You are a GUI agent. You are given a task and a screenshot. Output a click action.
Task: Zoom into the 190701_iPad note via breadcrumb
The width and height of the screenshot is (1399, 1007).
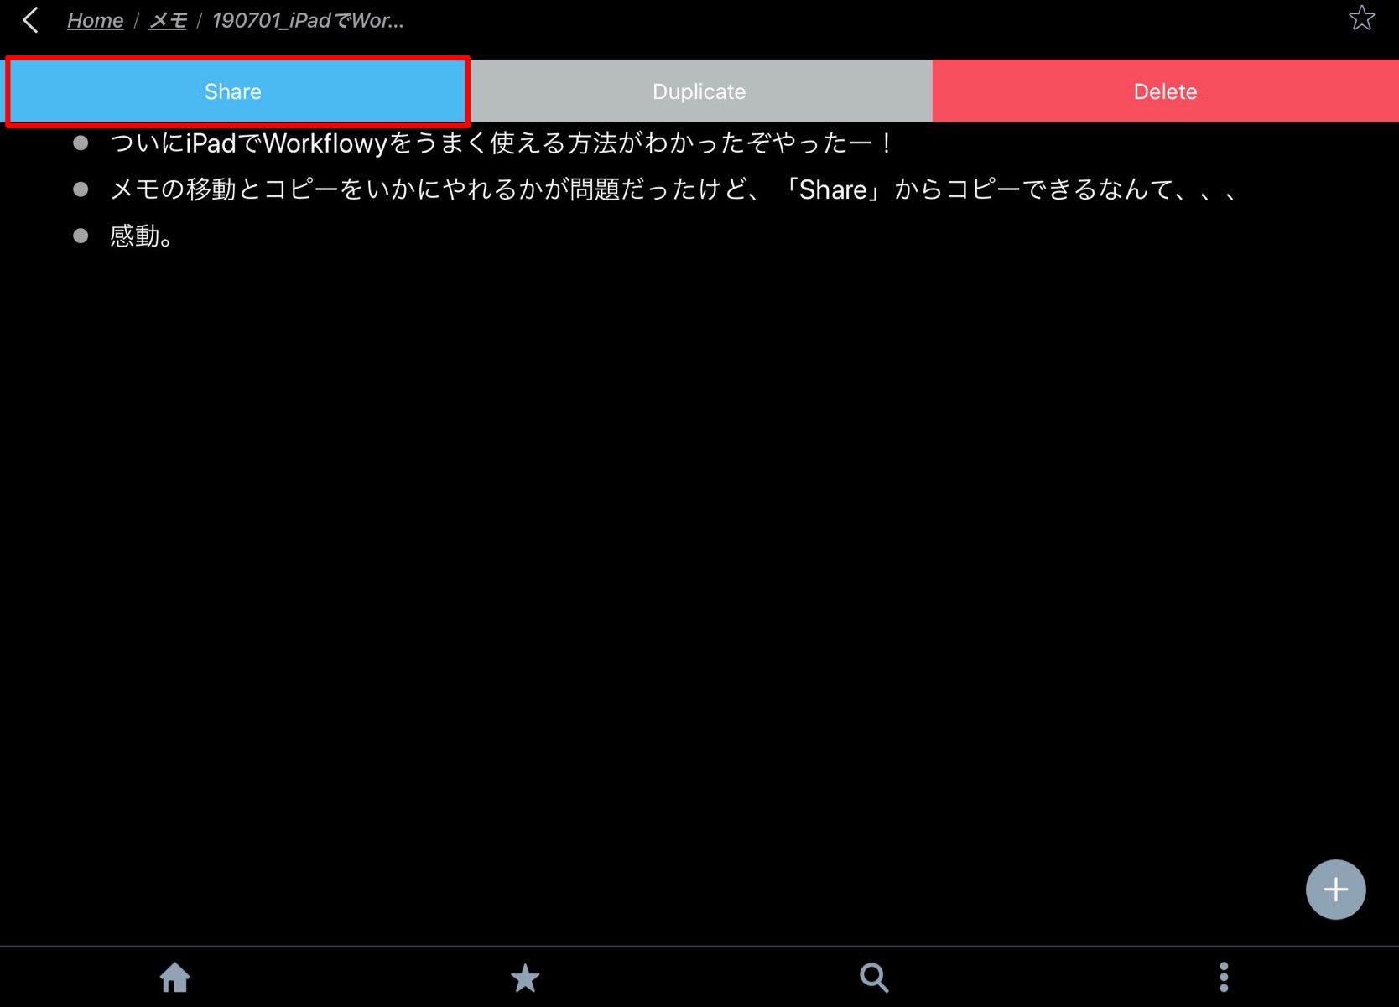(308, 20)
